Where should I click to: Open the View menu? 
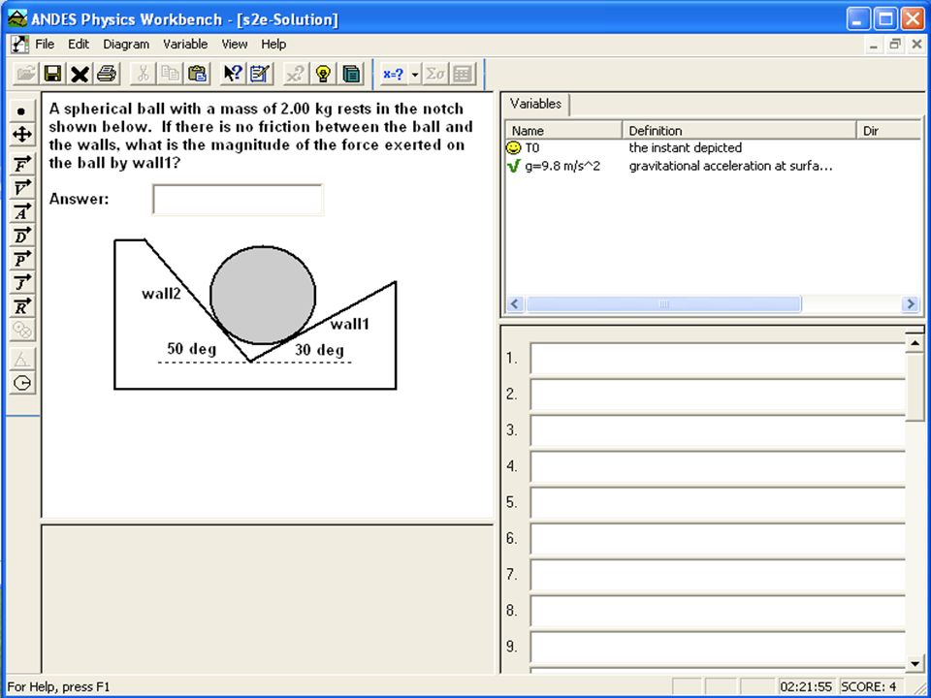(x=235, y=45)
